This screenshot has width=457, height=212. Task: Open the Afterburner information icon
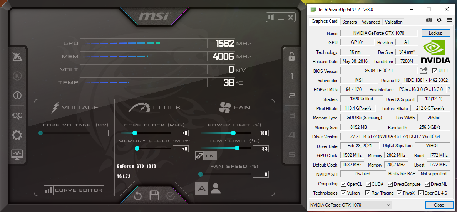click(17, 95)
